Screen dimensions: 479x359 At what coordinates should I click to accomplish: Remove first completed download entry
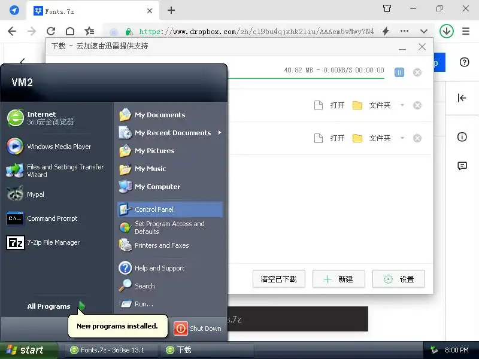[x=417, y=105]
